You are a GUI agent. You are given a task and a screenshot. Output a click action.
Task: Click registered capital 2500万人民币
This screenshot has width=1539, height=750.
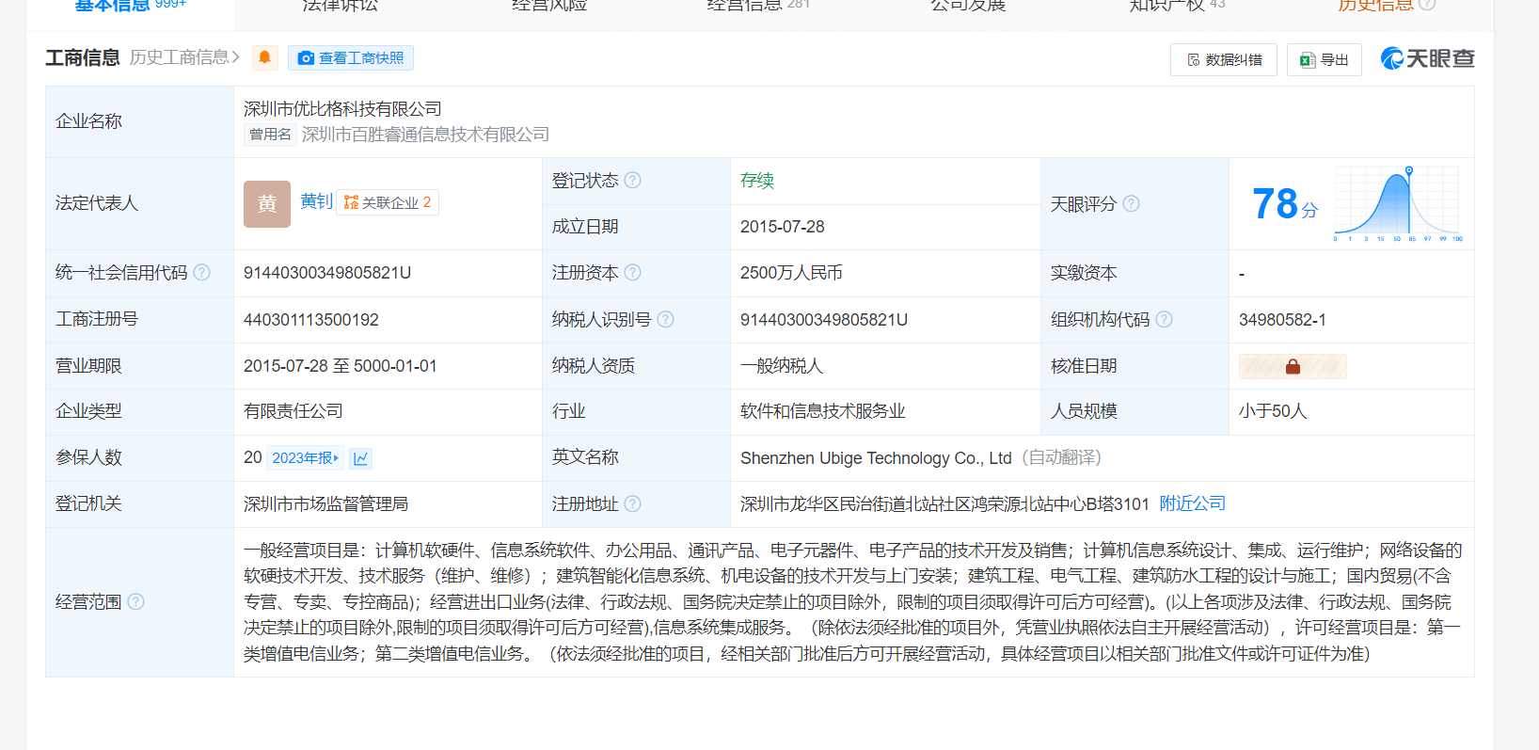coord(791,273)
